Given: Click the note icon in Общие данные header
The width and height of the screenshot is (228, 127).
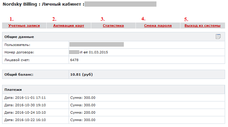Looking at the screenshot, I should pos(218,36).
